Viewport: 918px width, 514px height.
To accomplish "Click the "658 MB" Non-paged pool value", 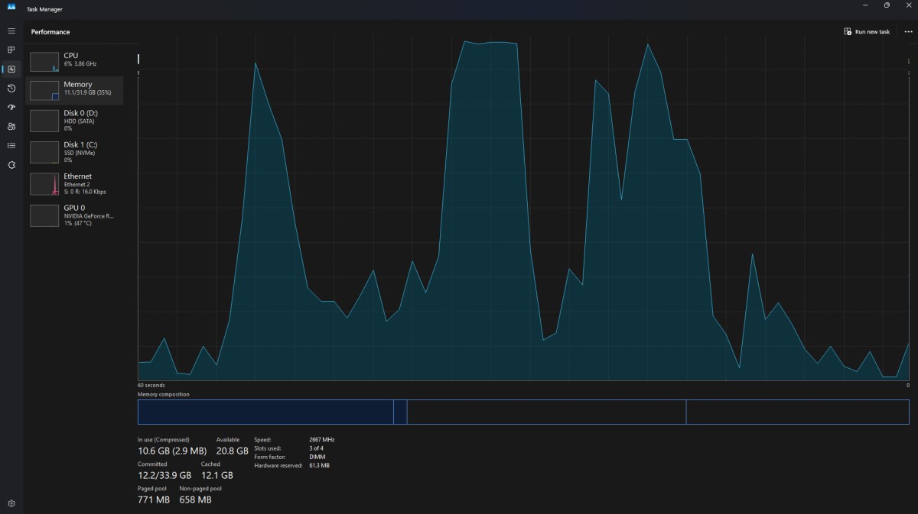I will (195, 499).
